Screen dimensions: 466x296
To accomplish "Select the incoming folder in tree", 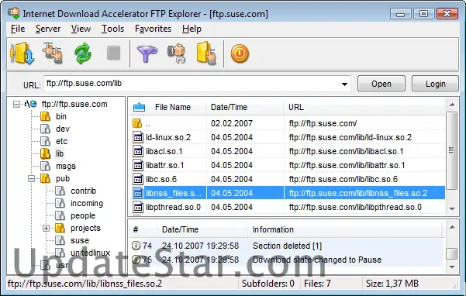I will [87, 203].
